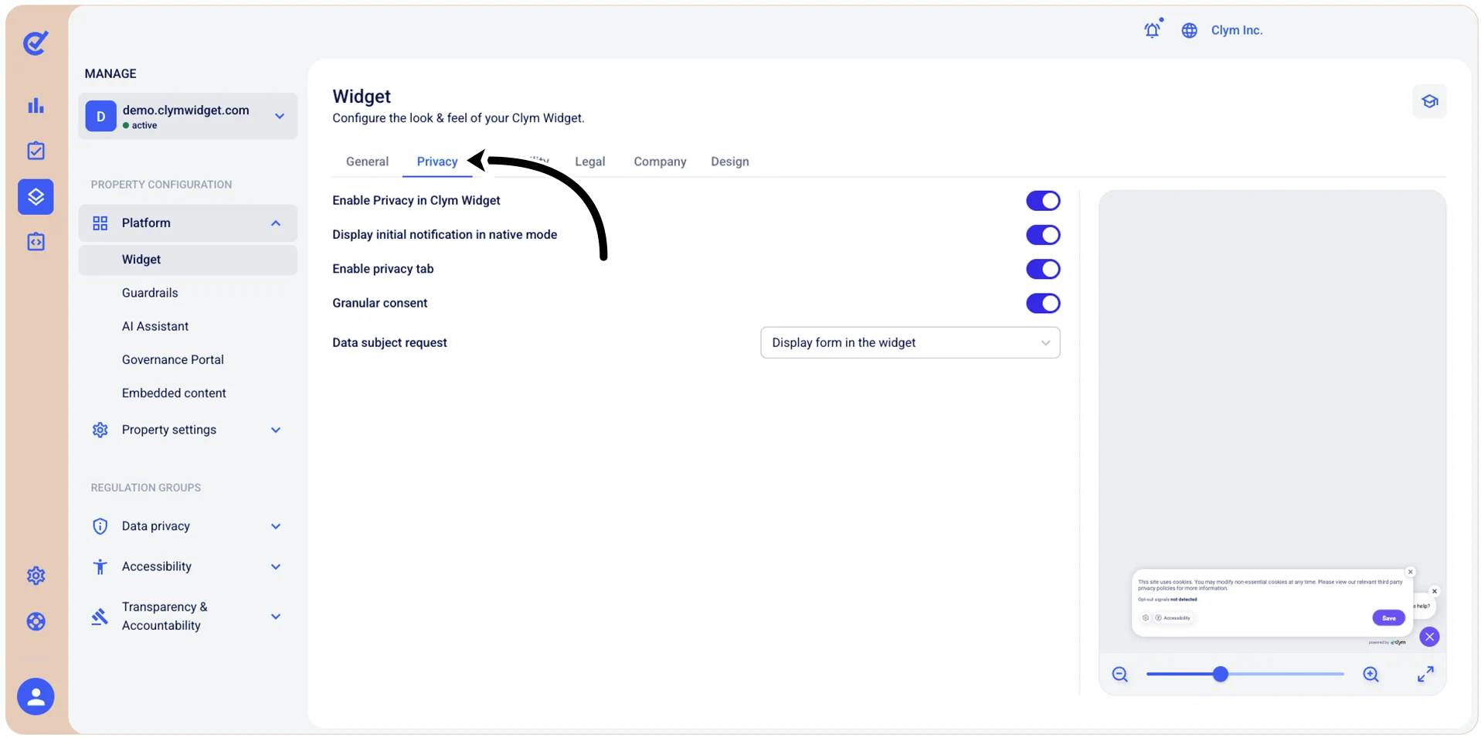Screen dimensions: 1481x738
Task: Select the Privacy tab
Action: [x=437, y=162]
